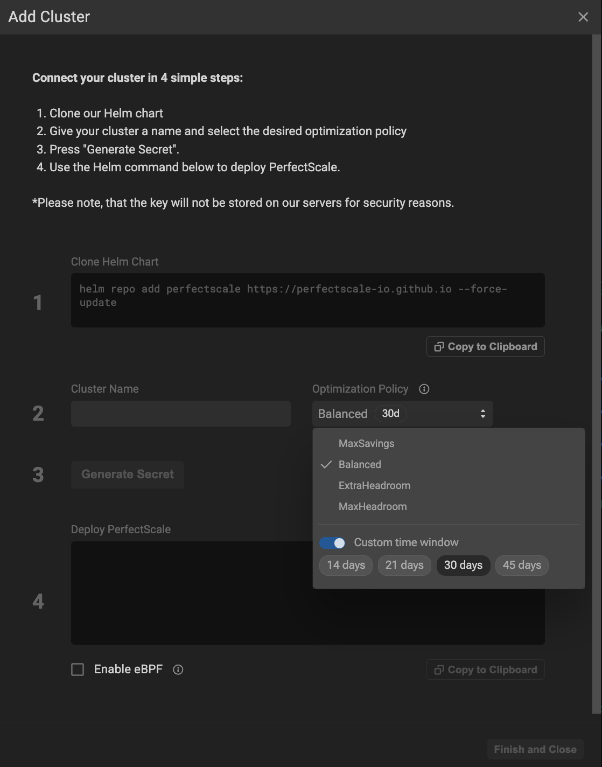Close the Add Cluster dialog
The height and width of the screenshot is (767, 602).
point(583,17)
